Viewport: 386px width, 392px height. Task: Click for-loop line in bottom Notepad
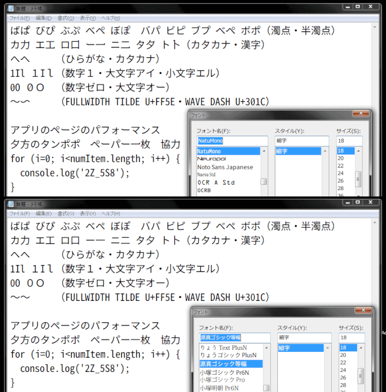coord(95,354)
